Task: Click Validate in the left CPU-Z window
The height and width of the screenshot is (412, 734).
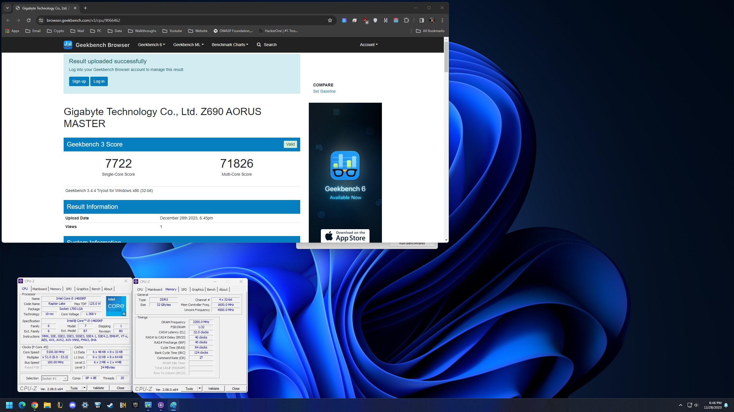Action: coord(98,388)
